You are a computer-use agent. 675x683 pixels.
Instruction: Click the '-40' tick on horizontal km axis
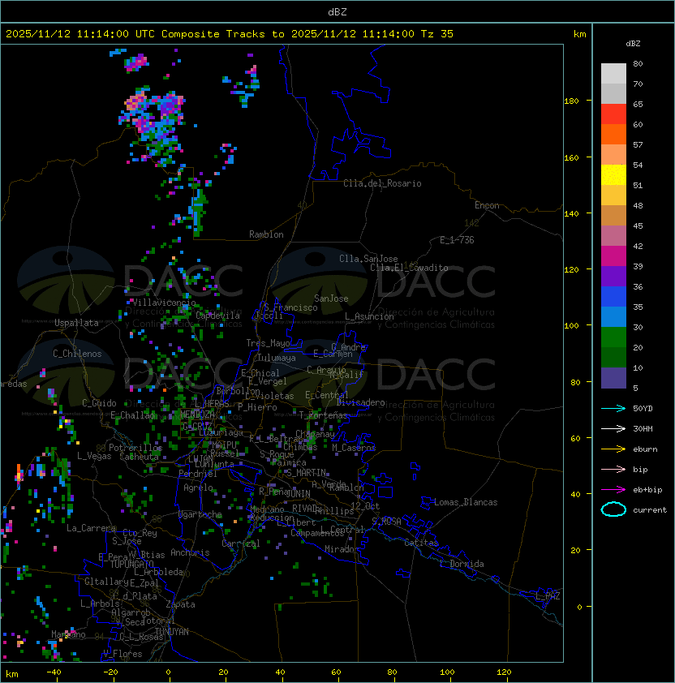(x=54, y=672)
